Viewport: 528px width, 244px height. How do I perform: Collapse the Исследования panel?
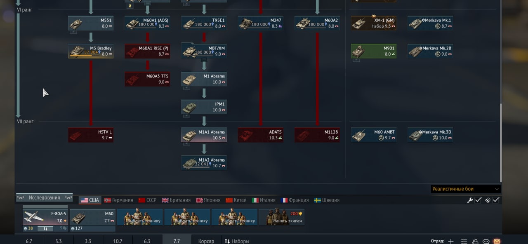pos(45,197)
